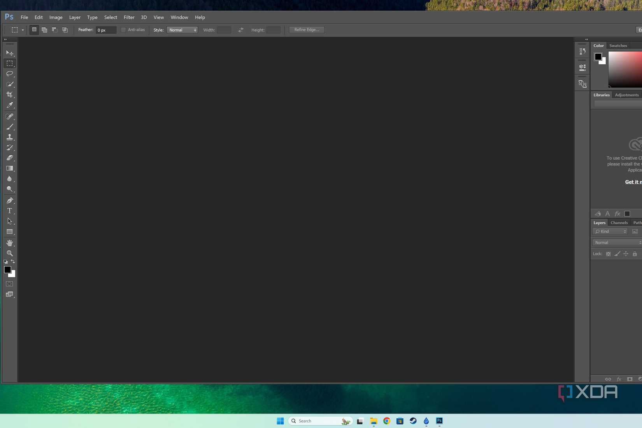642x428 pixels.
Task: Expand the toolbox to two columns
Action: (5, 39)
